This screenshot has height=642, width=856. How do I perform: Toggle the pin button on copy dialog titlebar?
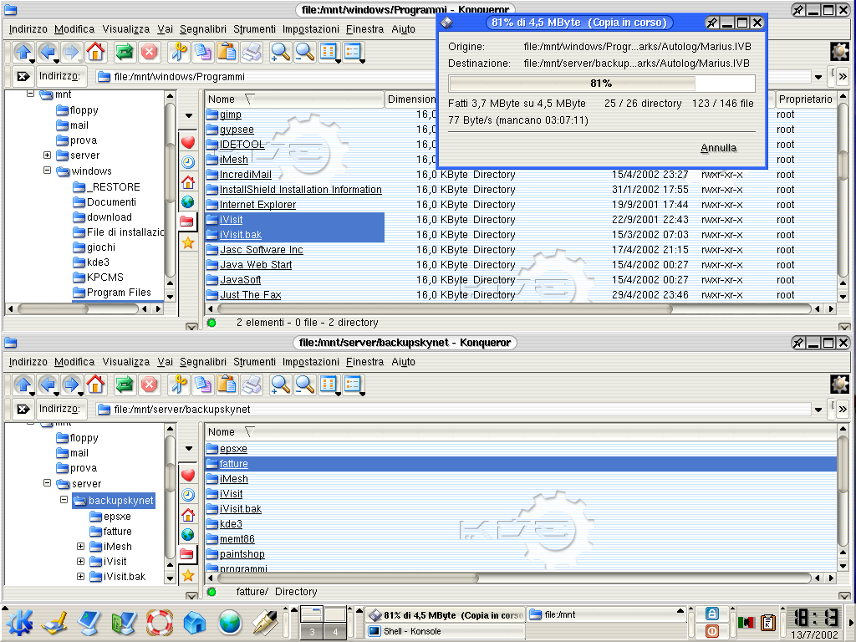point(711,23)
